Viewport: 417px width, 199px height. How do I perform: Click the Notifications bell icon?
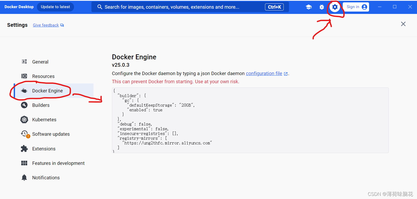24,177
